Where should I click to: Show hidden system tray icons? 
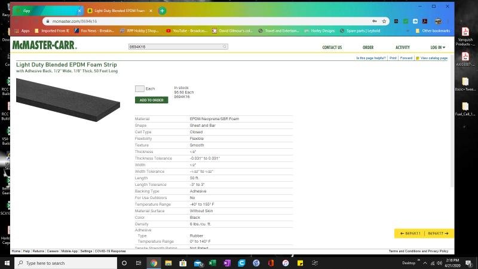[x=425, y=263]
